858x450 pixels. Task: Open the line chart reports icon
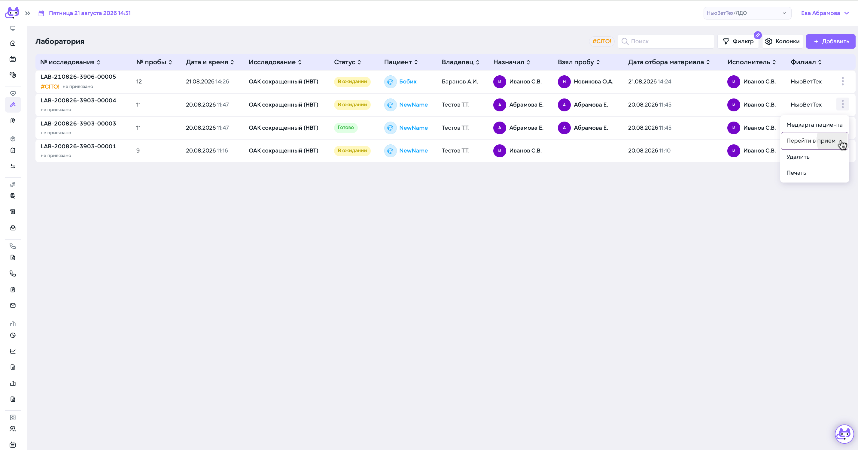pos(13,351)
